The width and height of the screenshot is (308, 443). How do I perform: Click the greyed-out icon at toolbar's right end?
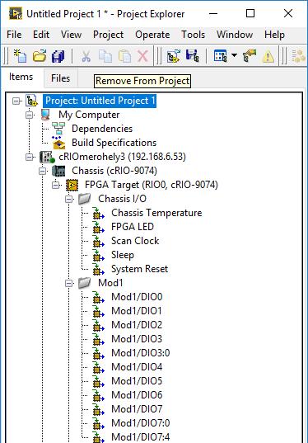(298, 56)
